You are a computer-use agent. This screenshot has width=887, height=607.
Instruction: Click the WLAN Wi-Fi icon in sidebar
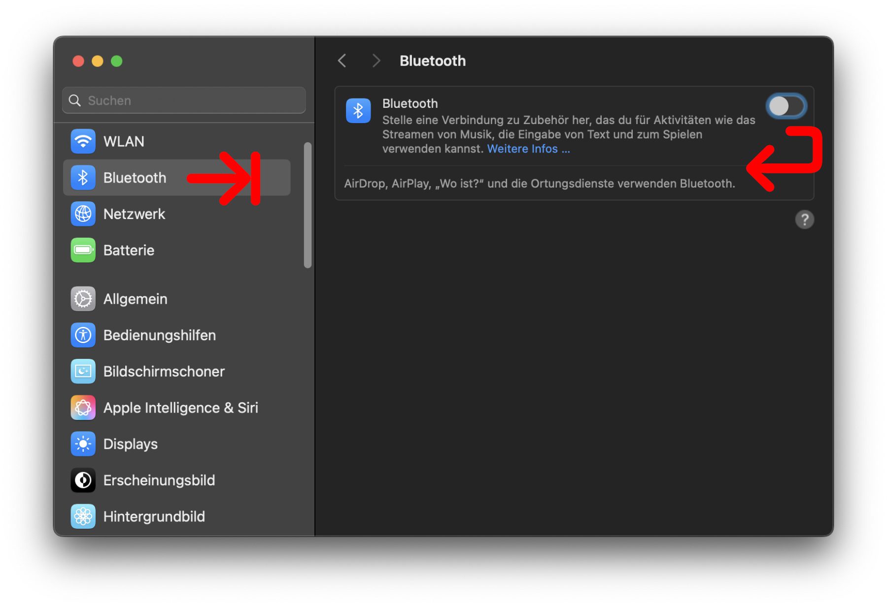point(83,141)
